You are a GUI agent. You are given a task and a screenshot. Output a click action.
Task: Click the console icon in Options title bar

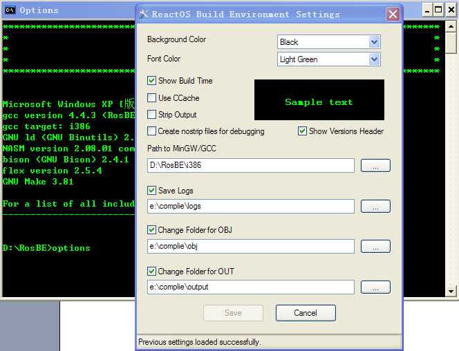pyautogui.click(x=10, y=10)
